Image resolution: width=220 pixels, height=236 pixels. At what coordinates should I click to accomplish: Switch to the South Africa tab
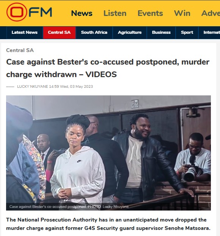[94, 33]
